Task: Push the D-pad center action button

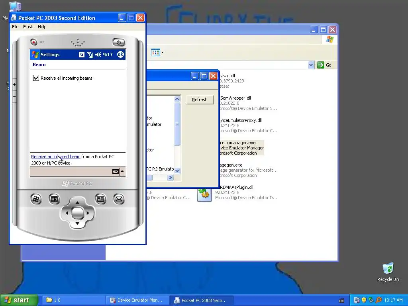Action: coord(77,213)
